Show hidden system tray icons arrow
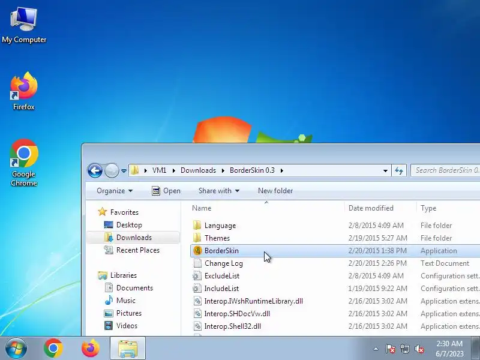Screen dimensions: 480x360 pyautogui.click(x=376, y=349)
